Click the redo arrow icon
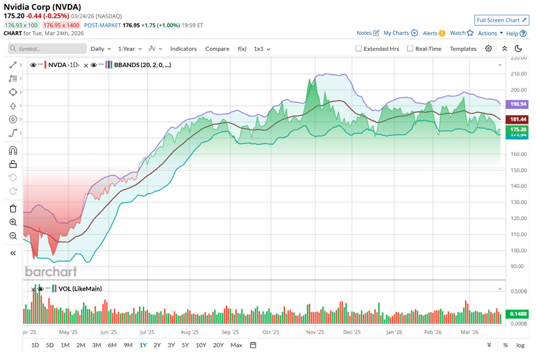The image size is (536, 354). [13, 191]
